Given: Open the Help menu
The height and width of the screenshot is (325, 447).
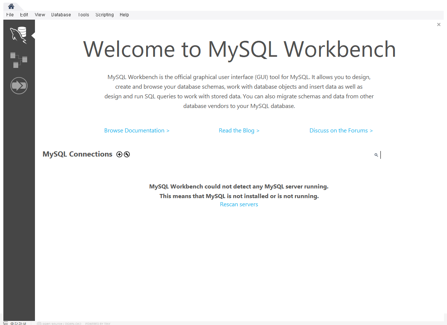Looking at the screenshot, I should pos(124,15).
